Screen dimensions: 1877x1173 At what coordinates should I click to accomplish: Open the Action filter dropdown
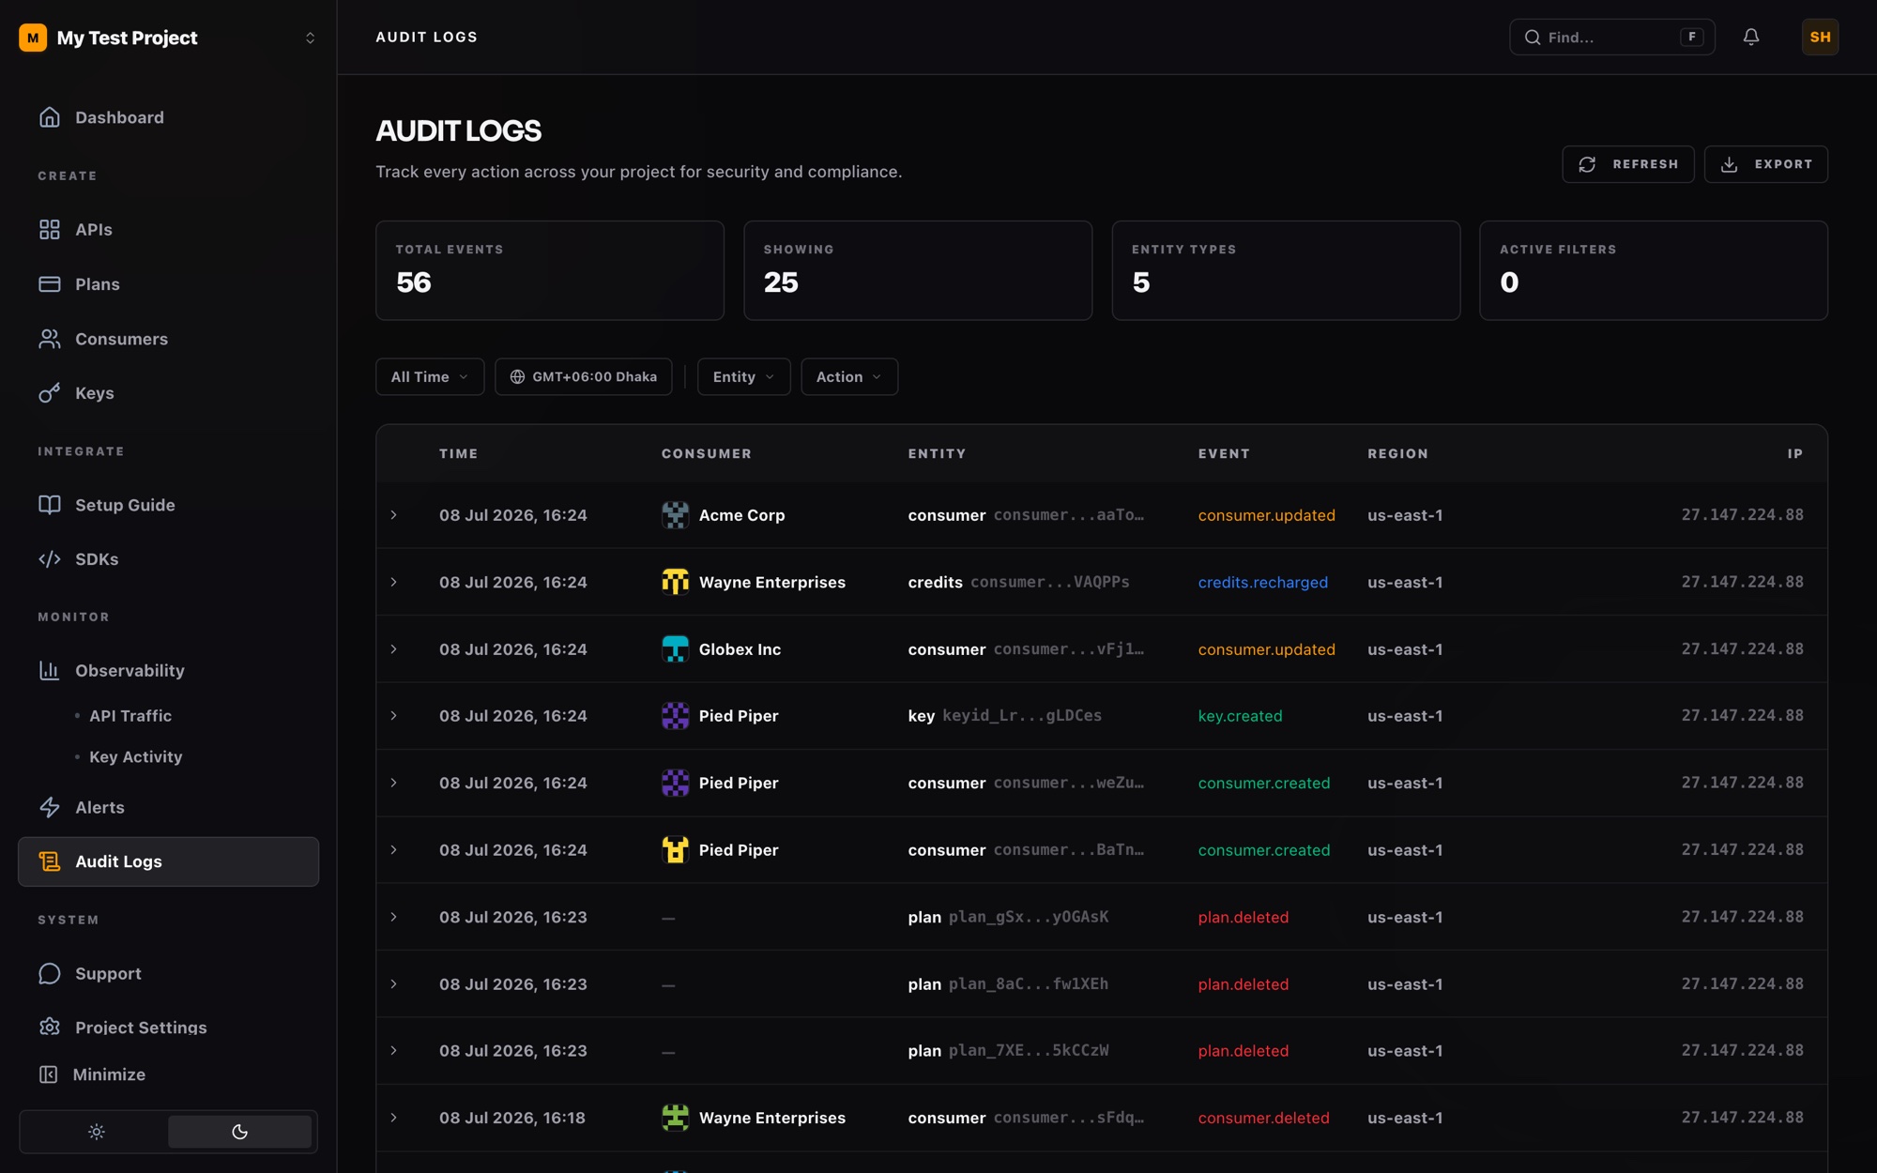tap(849, 376)
